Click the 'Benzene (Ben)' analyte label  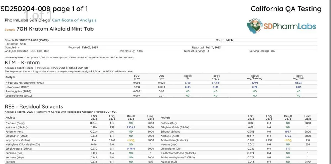(x=14, y=153)
